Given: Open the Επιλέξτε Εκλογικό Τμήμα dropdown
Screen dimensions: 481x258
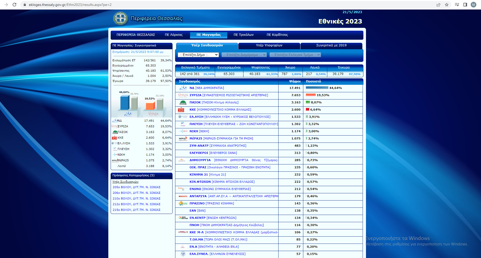Looking at the screenshot, I should click(295, 55).
